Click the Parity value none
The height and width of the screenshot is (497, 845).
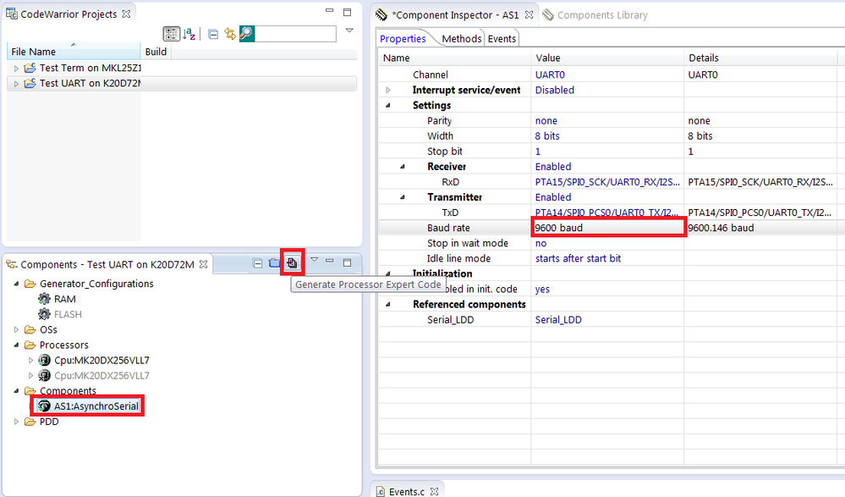pyautogui.click(x=546, y=121)
